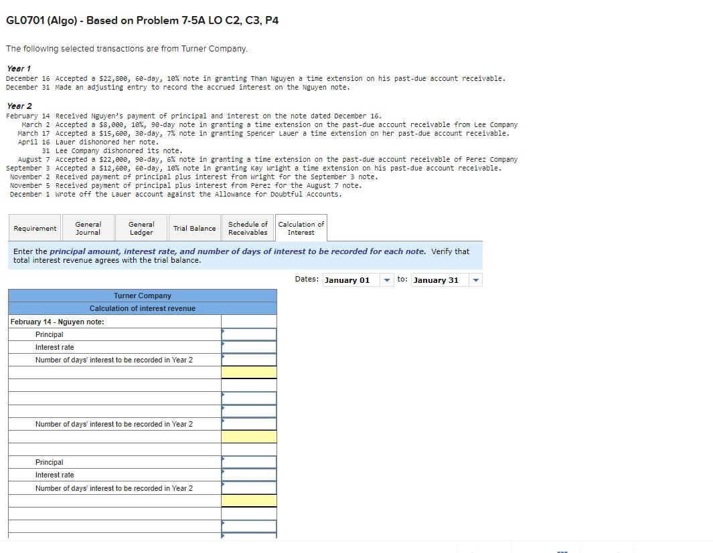Open the Schedule of Receivables tab

[x=248, y=228]
